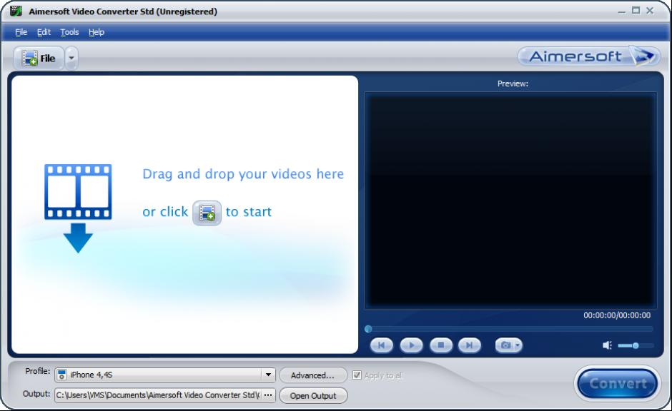This screenshot has height=411, width=672.
Task: Click the black video preview screen
Action: (510, 201)
